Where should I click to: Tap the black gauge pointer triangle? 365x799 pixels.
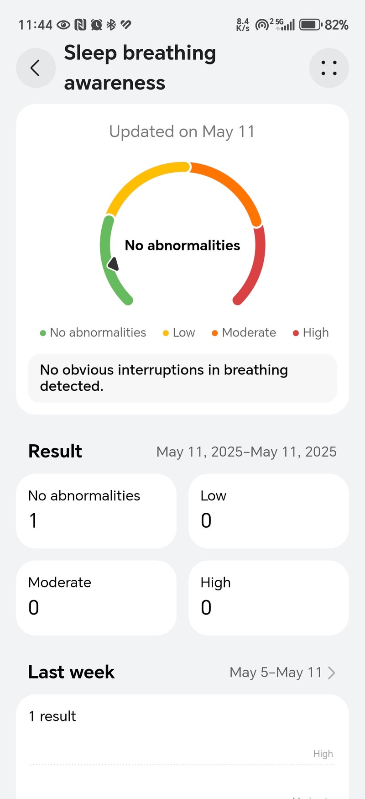(x=113, y=264)
